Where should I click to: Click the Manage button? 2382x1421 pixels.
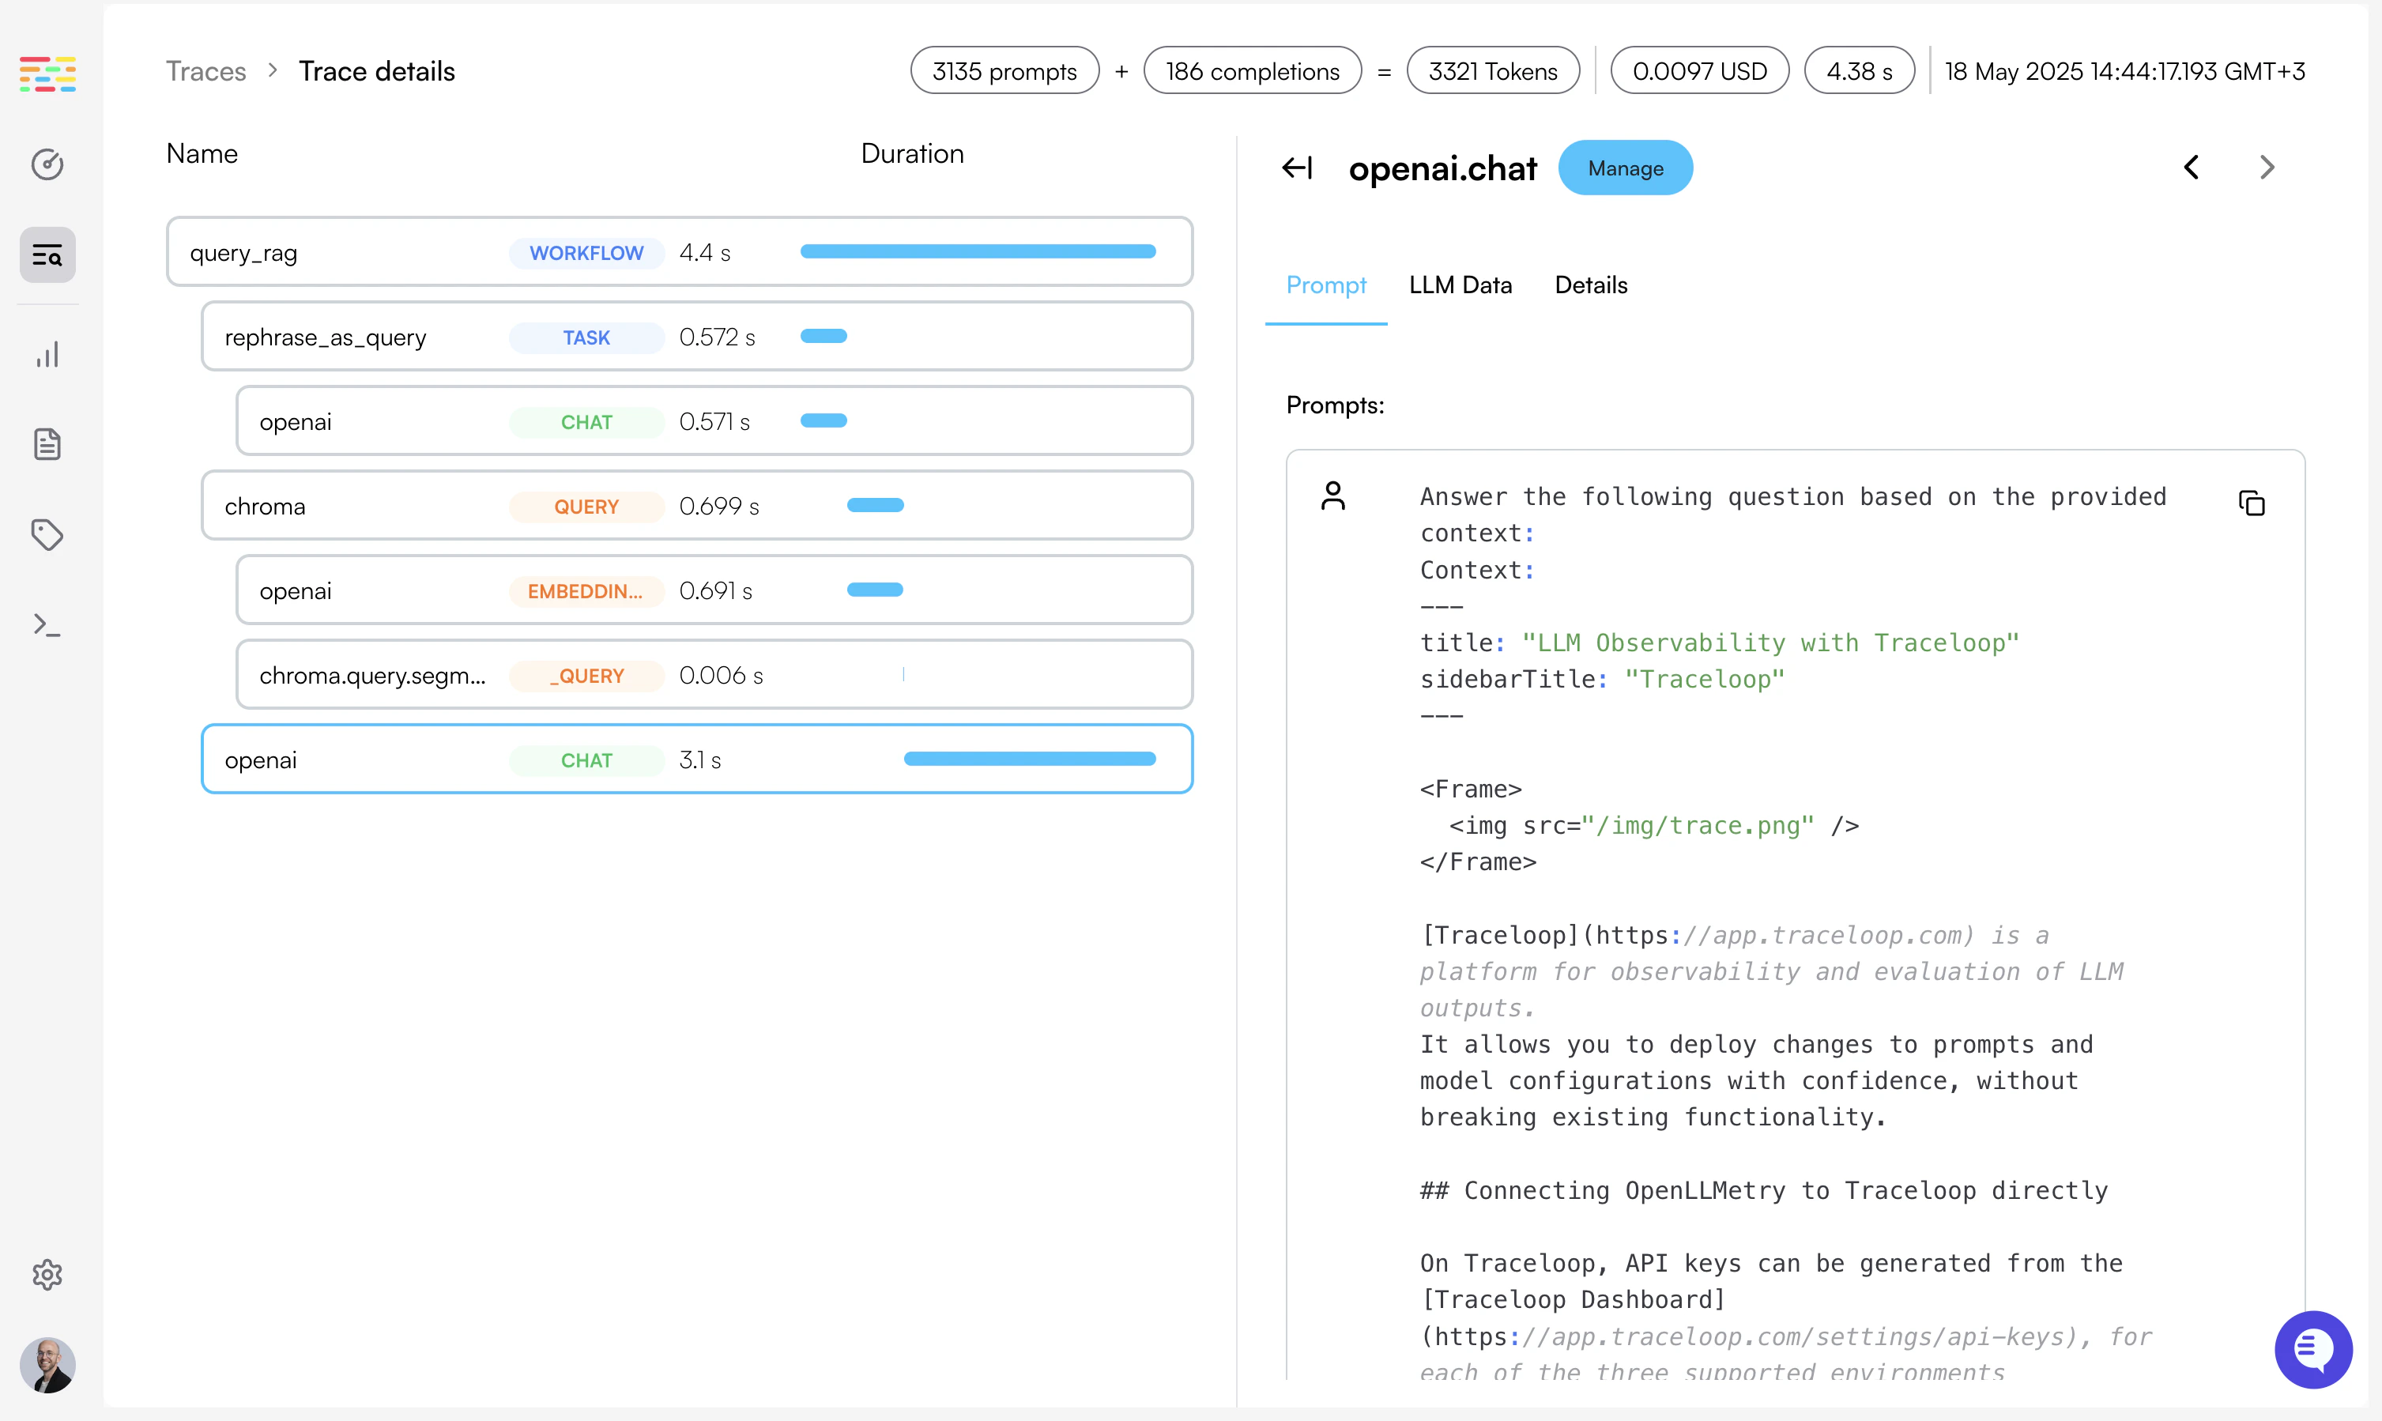[x=1625, y=168]
